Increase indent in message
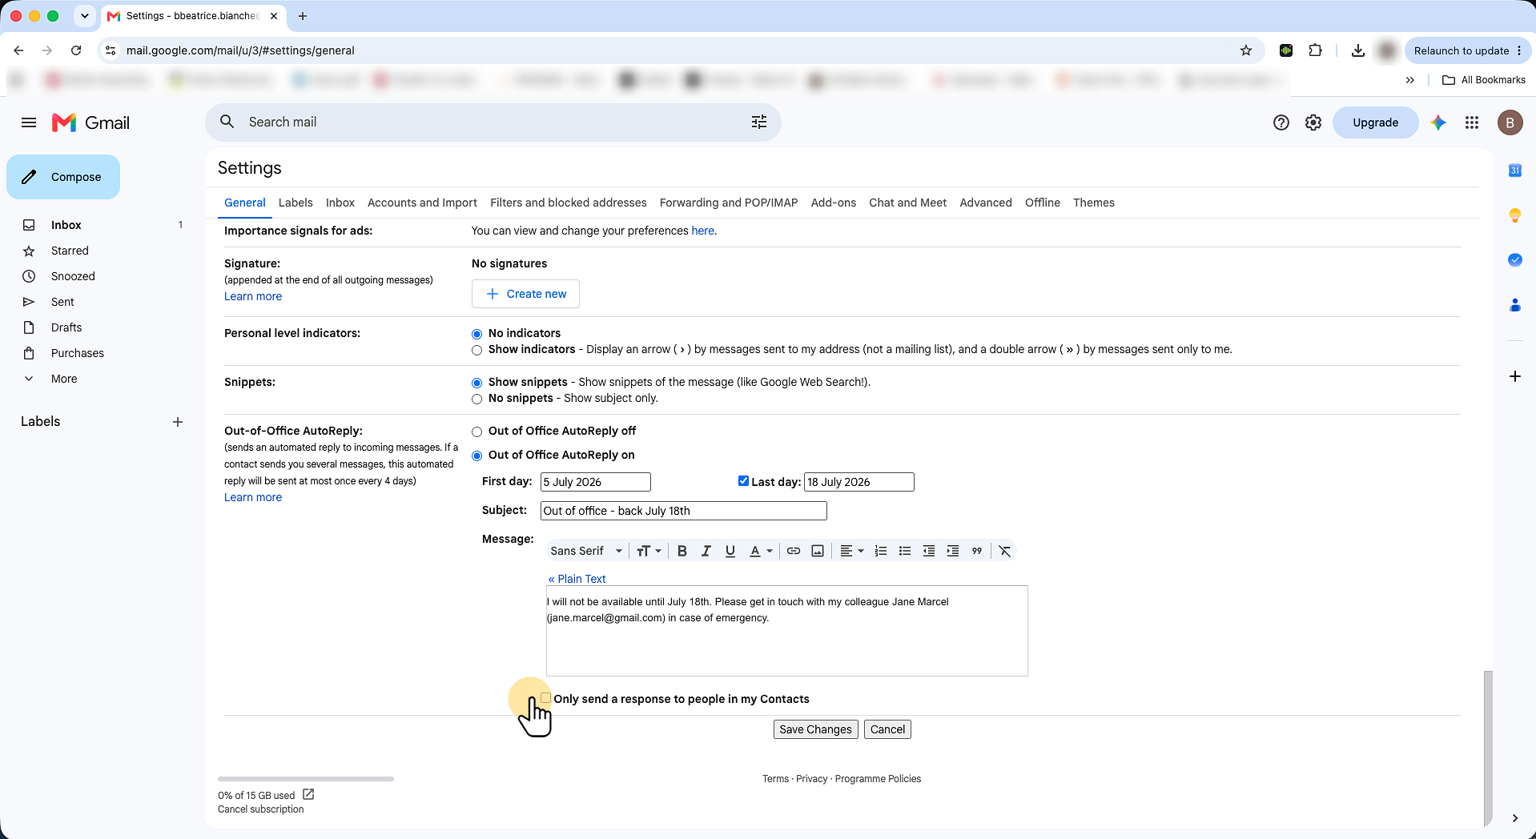This screenshot has height=839, width=1536. pyautogui.click(x=952, y=551)
